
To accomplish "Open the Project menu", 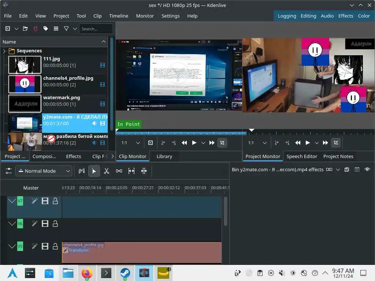I will click(61, 16).
